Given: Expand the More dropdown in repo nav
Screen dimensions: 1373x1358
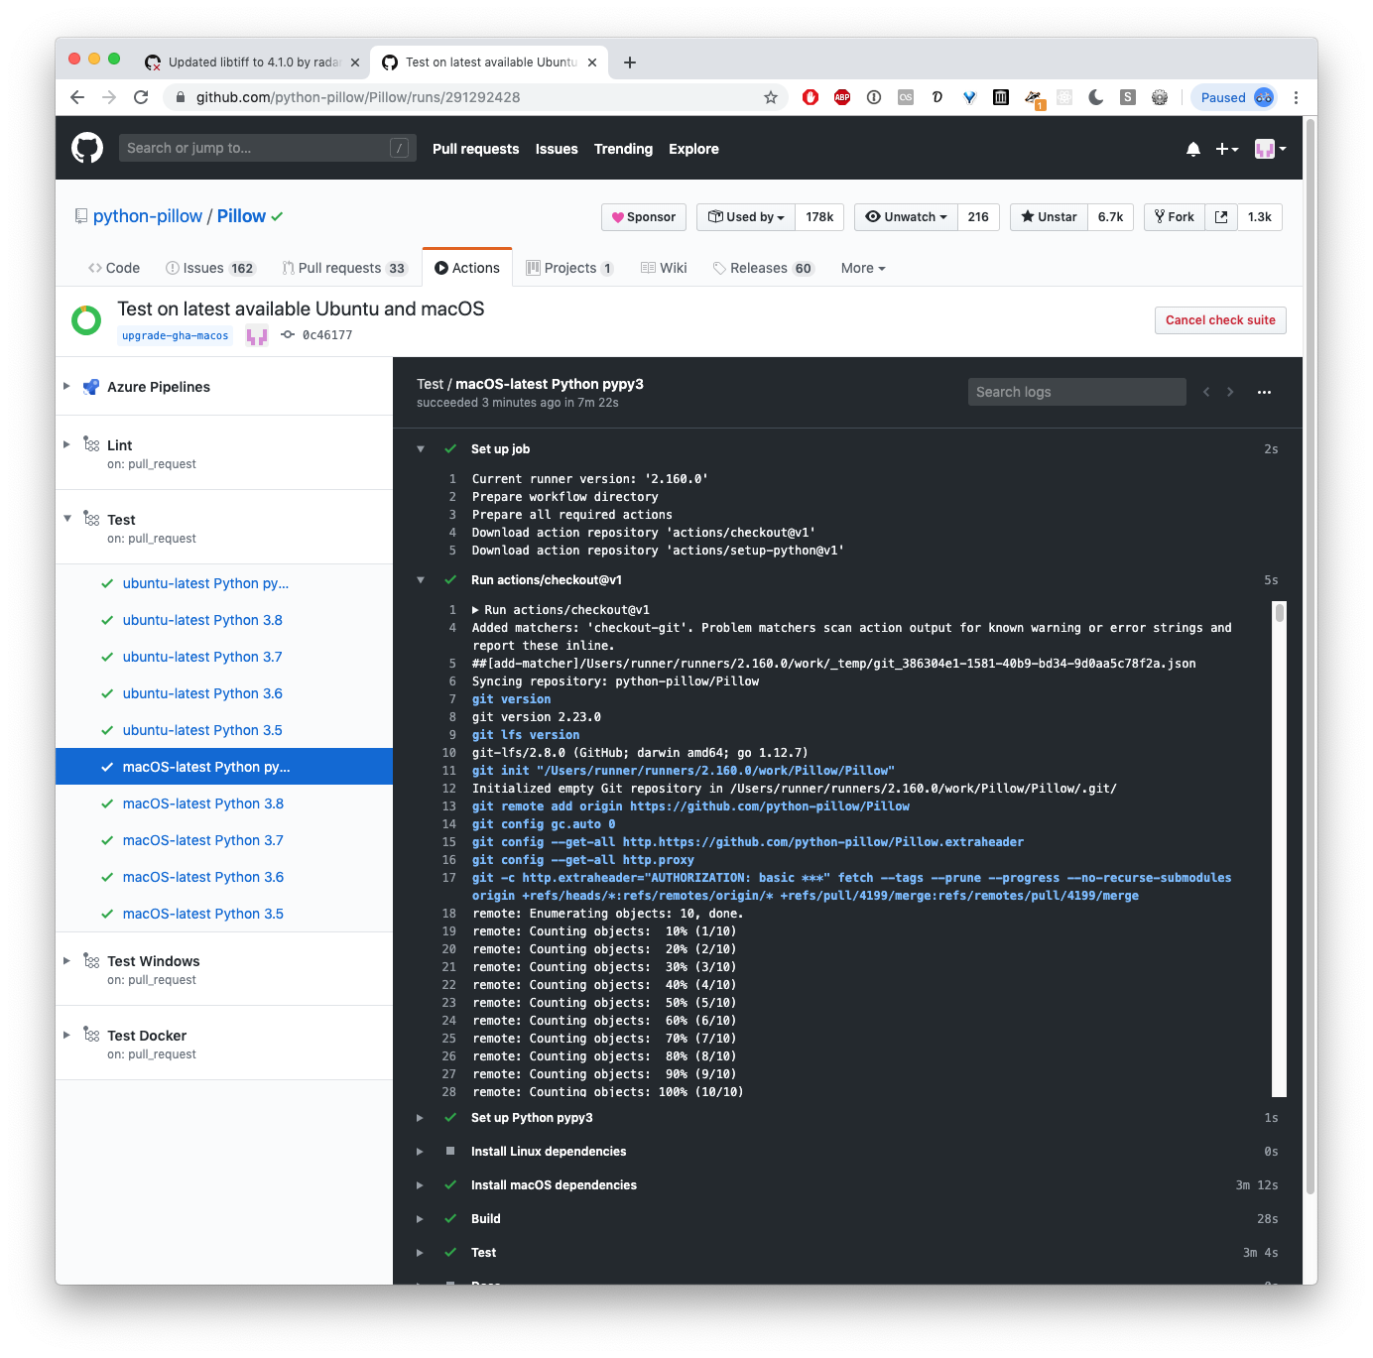Looking at the screenshot, I should tap(863, 268).
